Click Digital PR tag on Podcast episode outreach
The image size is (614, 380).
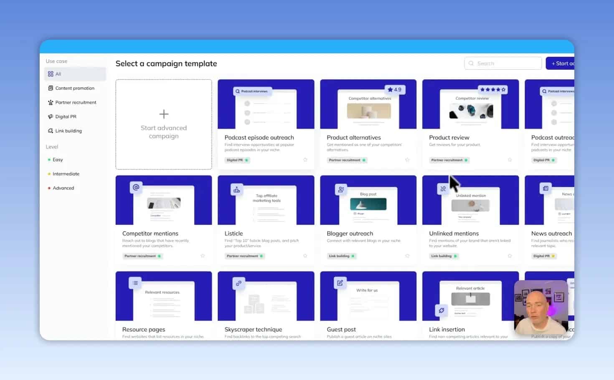237,160
